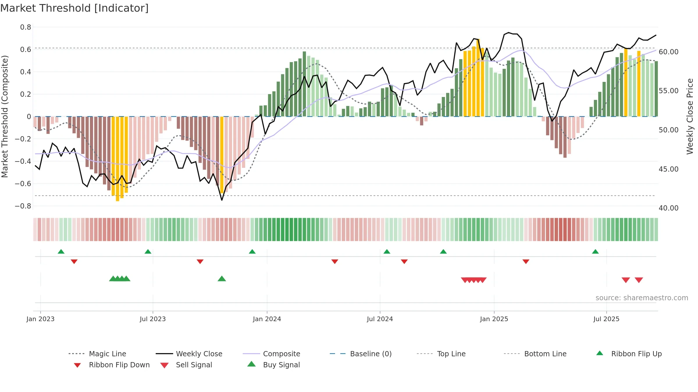Click the ribbon flip down marker in early 2023
698x392 pixels.
[x=74, y=262]
